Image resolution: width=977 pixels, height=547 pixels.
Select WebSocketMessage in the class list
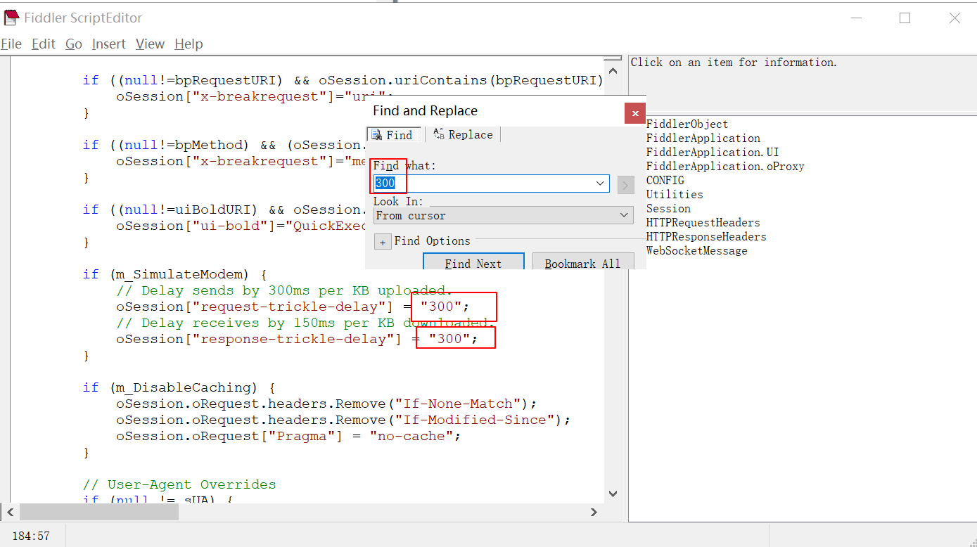click(x=697, y=251)
